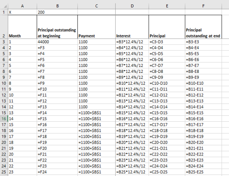The width and height of the screenshot is (229, 176).
Task: Select column B header
Action: click(x=57, y=6)
